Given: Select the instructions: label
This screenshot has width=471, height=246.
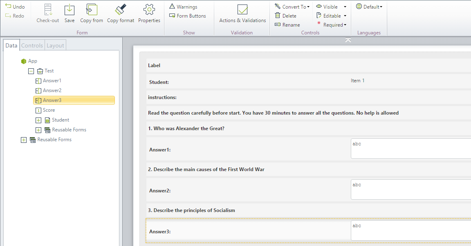Looking at the screenshot, I should 162,97.
